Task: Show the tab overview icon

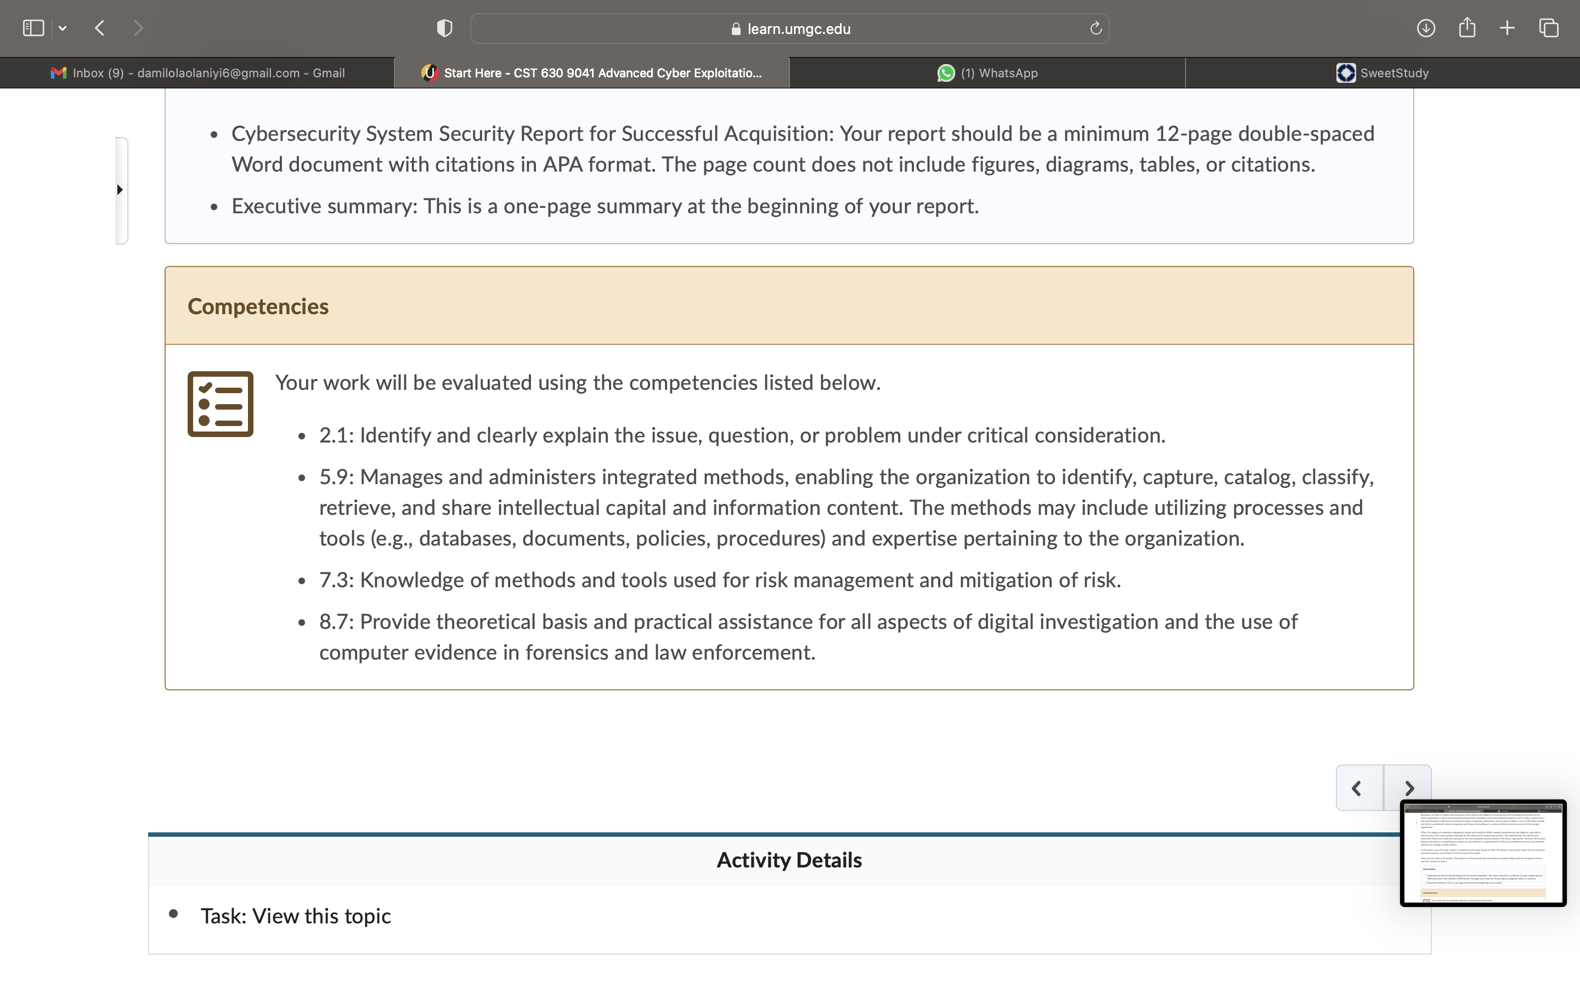Action: 1549,28
